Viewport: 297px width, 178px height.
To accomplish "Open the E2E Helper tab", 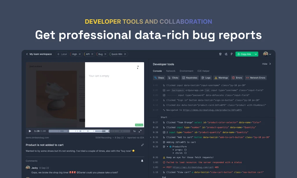I will (203, 71).
